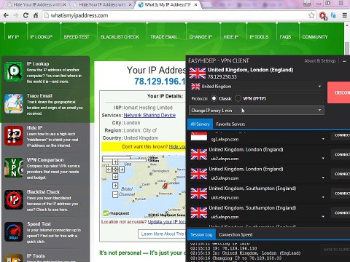350x262 pixels.
Task: Click the browser back arrow
Action: click(6, 15)
